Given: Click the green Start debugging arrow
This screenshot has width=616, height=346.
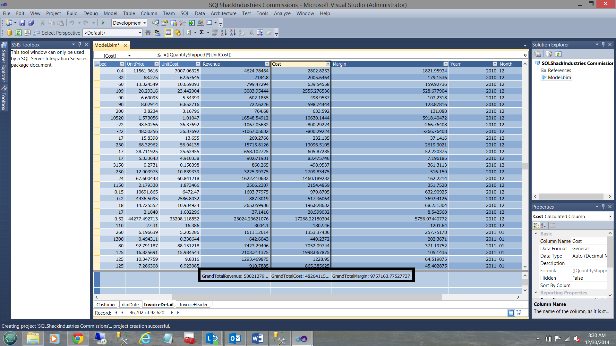Looking at the screenshot, I should tap(103, 23).
